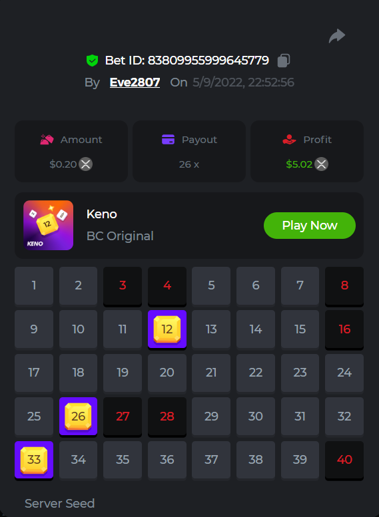Click the XRP coin icon beside $0.20

pyautogui.click(x=85, y=164)
